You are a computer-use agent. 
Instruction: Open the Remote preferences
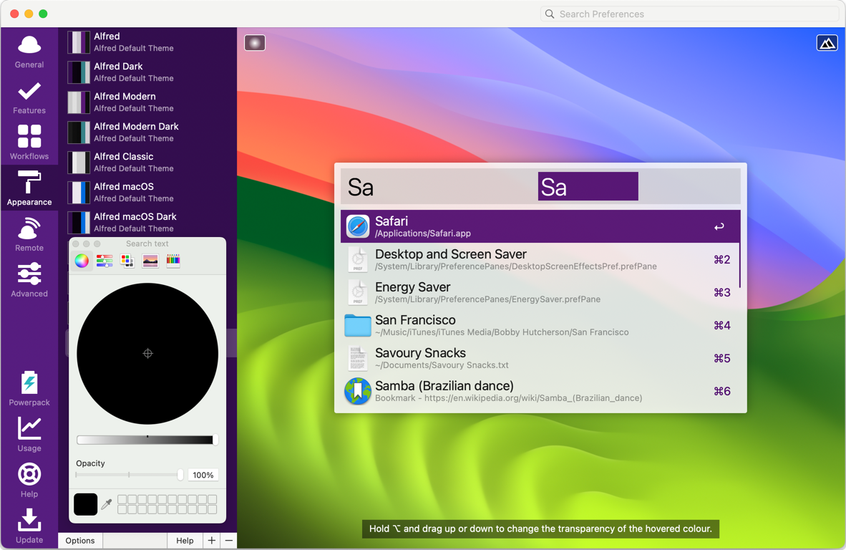coord(29,235)
